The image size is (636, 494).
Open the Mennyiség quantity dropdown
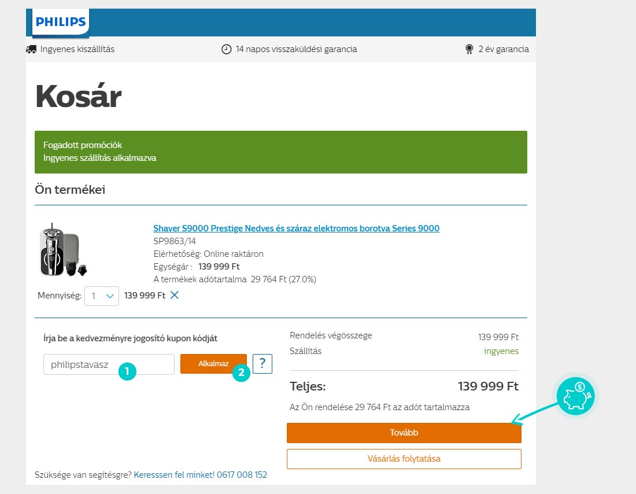point(102,296)
